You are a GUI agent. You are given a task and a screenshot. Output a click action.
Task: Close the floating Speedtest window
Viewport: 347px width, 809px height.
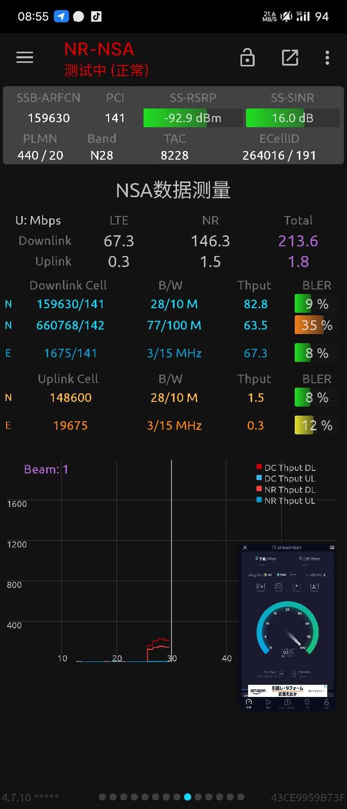tap(245, 547)
